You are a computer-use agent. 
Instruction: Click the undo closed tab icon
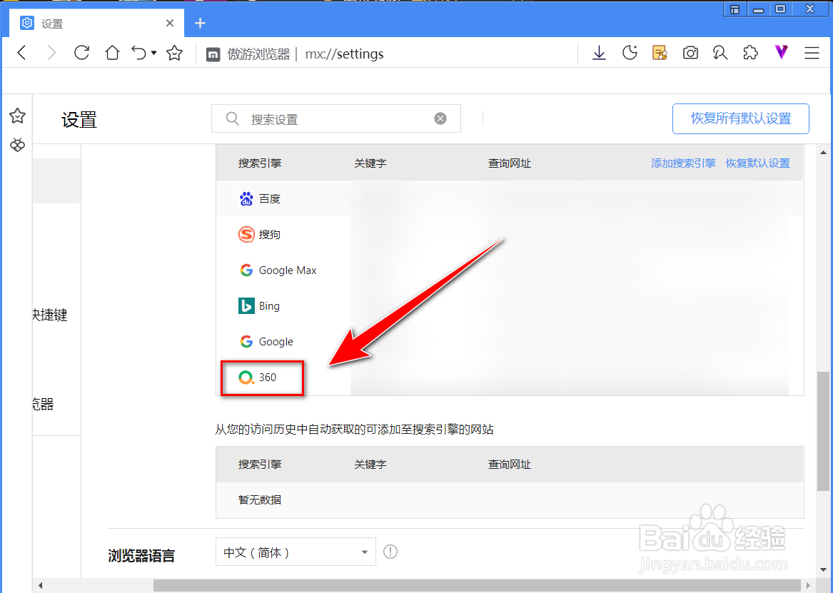[x=139, y=53]
